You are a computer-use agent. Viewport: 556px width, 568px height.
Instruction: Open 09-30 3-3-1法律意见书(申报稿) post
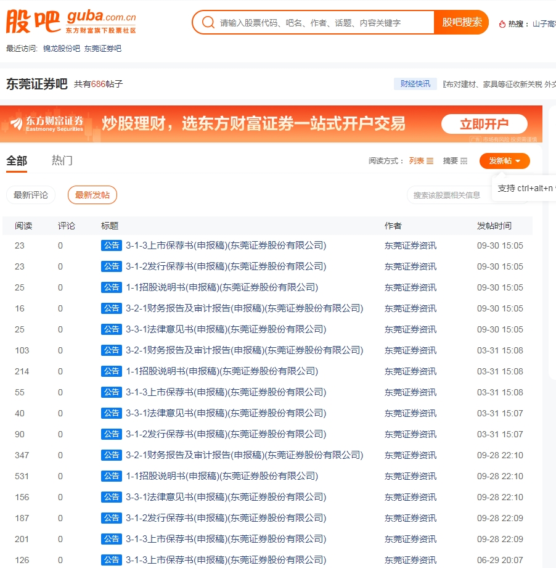click(x=226, y=329)
